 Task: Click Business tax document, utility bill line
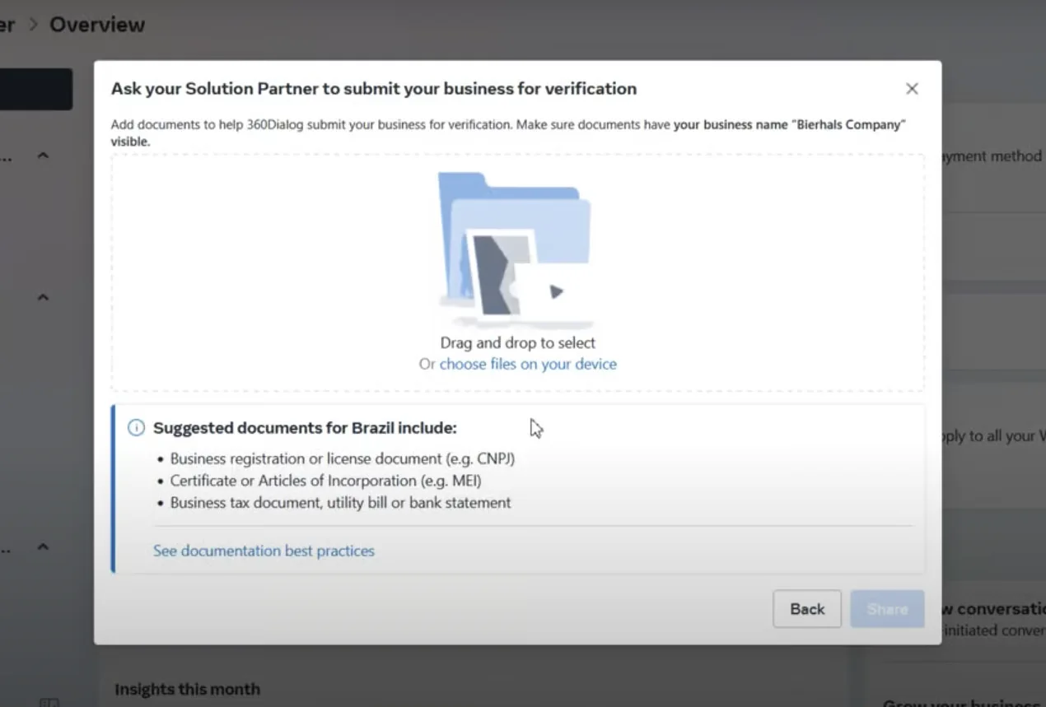340,502
